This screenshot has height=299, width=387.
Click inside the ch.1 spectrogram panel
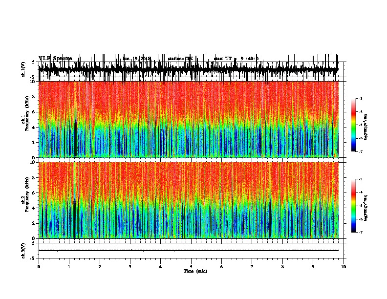[x=189, y=119]
